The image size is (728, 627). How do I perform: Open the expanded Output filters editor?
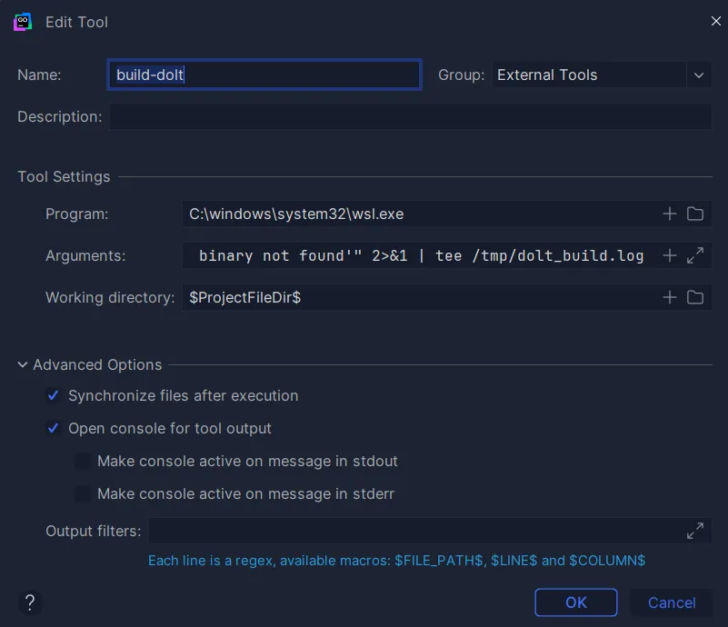click(695, 531)
